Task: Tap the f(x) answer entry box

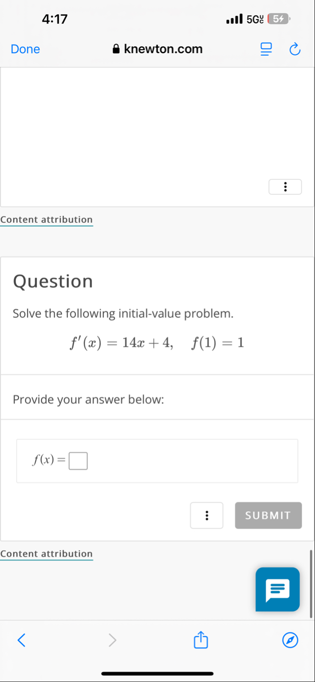Action: click(78, 460)
